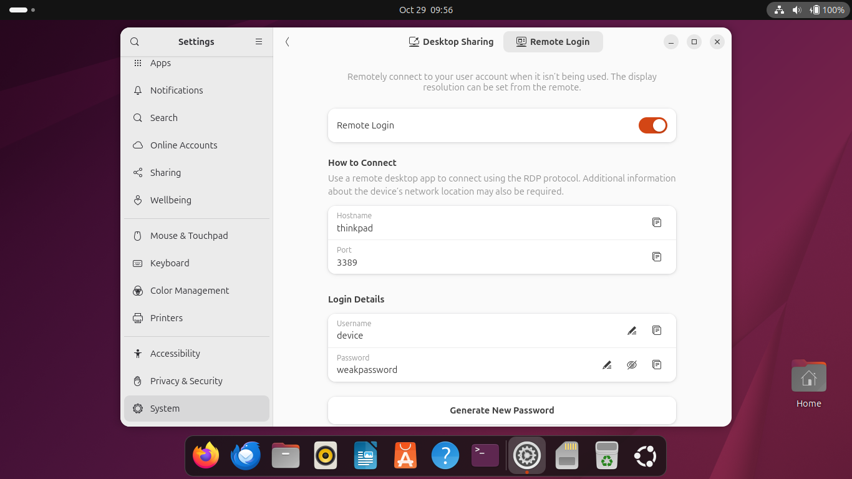Click the edit pencil for Username
The width and height of the screenshot is (852, 479).
tap(632, 331)
